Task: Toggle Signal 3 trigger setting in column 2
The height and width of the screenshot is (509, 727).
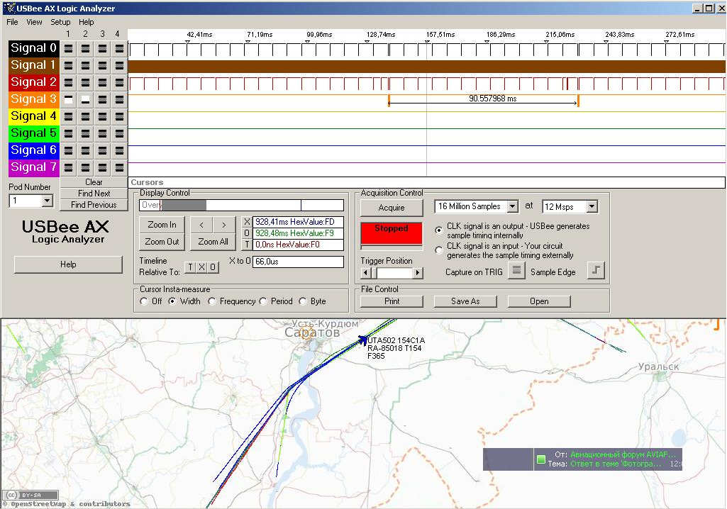Action: [x=85, y=100]
